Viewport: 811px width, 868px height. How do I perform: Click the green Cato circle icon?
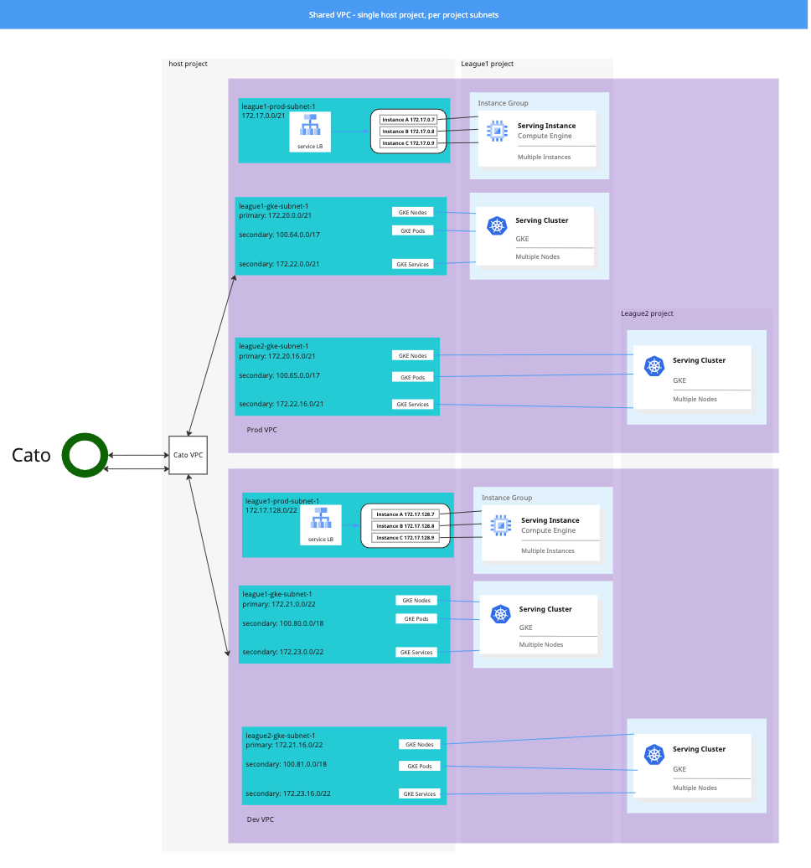click(85, 457)
